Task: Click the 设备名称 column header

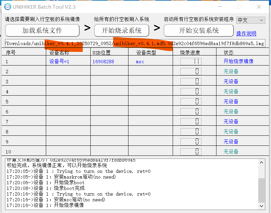Action: [x=59, y=52]
